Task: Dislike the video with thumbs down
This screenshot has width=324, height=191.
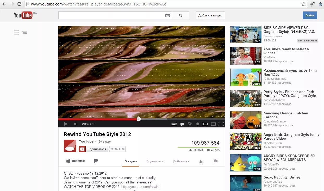Action: (x=96, y=161)
